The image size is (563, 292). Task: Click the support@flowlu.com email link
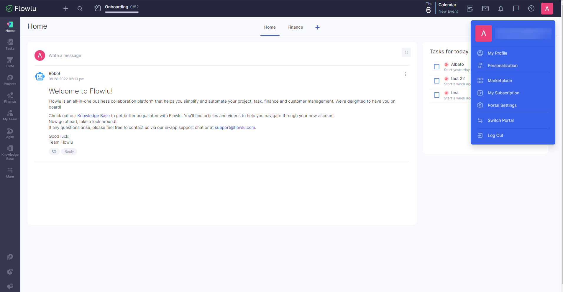(x=235, y=127)
